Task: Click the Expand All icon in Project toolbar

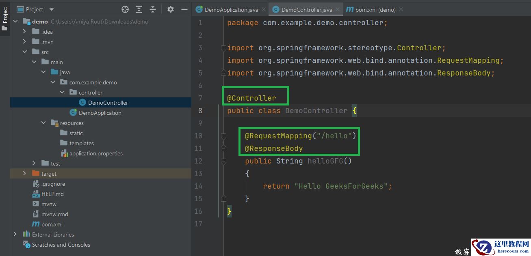Action: (139, 9)
